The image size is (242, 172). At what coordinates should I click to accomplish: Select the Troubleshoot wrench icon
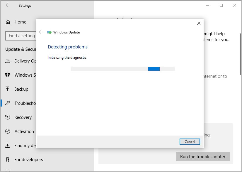pyautogui.click(x=8, y=103)
